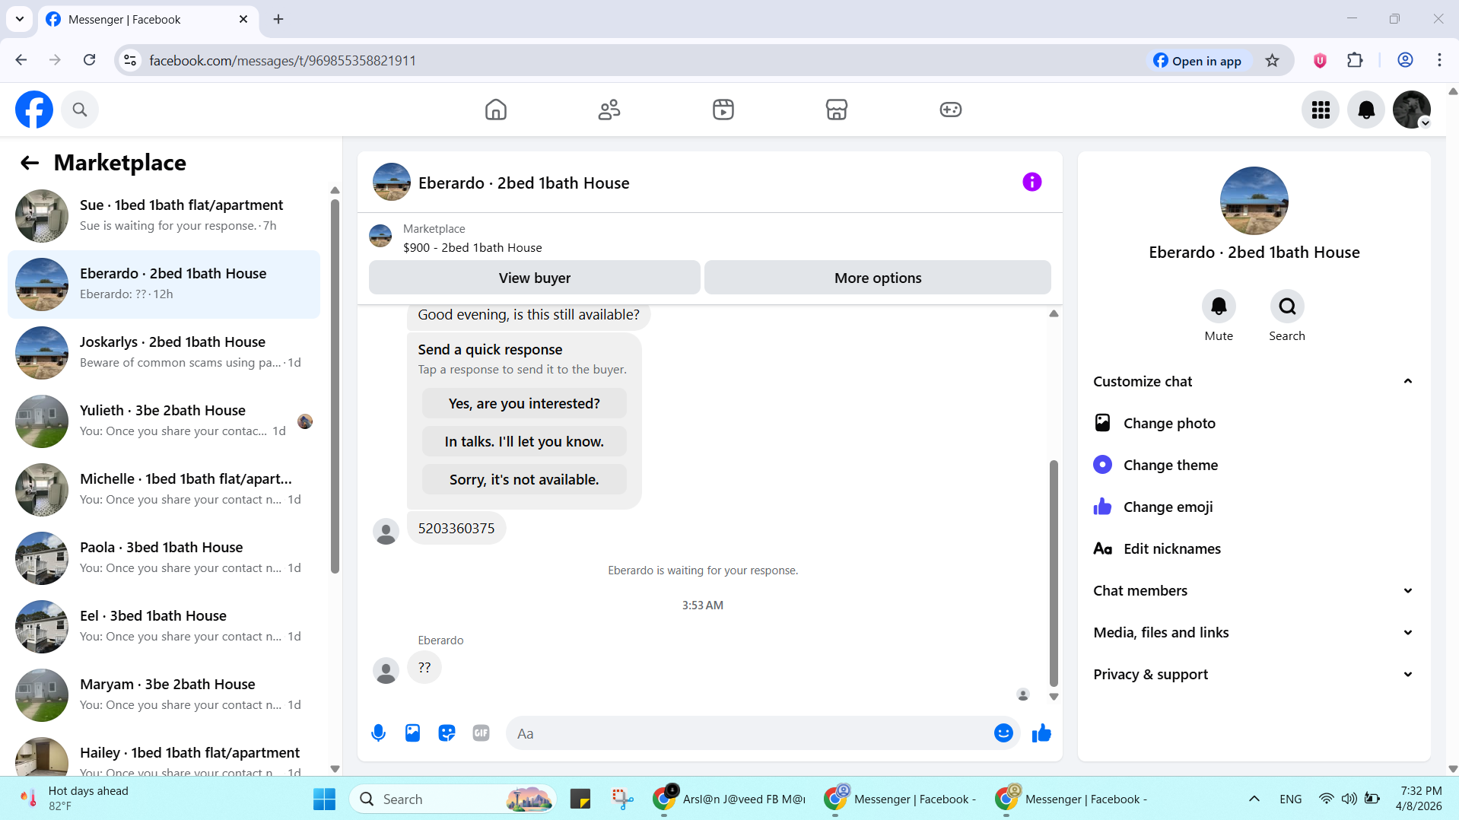
Task: Open Sue 1bed 1bath flat/apartment chat
Action: tap(164, 216)
